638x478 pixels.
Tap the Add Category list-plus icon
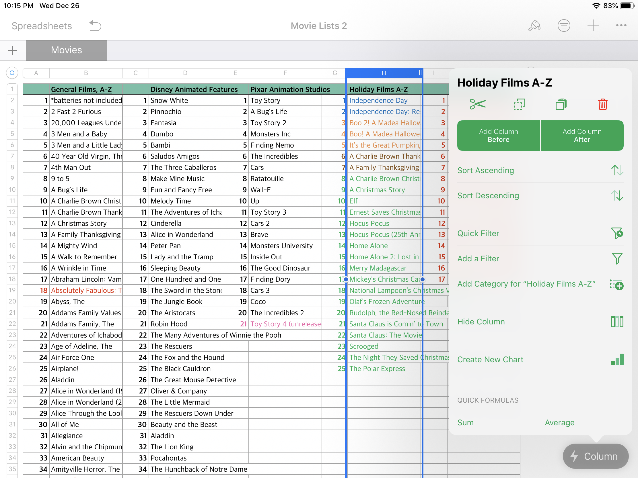[x=617, y=284]
